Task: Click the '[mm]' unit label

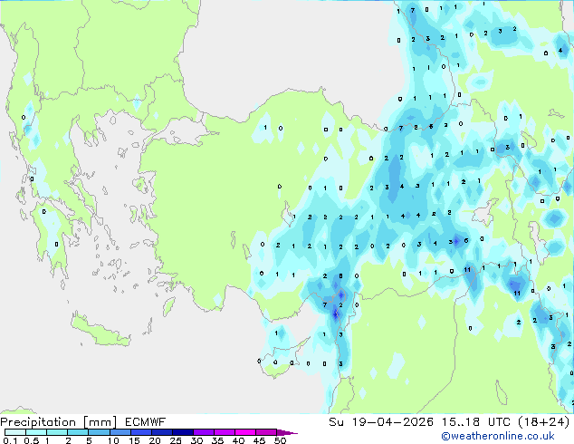Action: point(100,422)
